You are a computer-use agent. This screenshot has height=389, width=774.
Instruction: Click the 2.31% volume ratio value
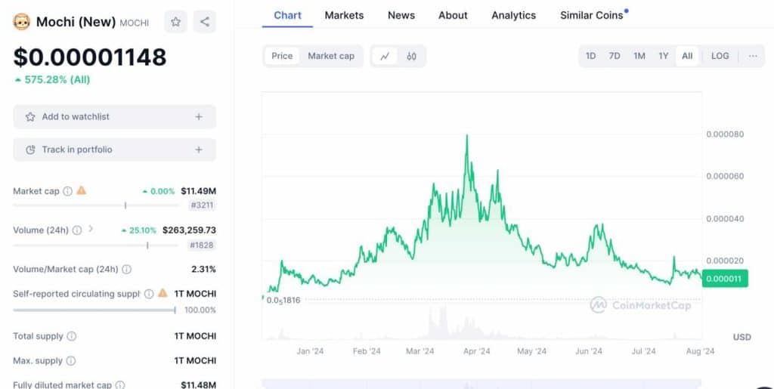(204, 269)
